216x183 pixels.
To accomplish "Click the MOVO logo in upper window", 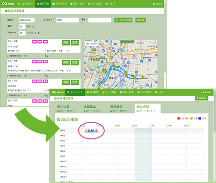I will [8, 4].
